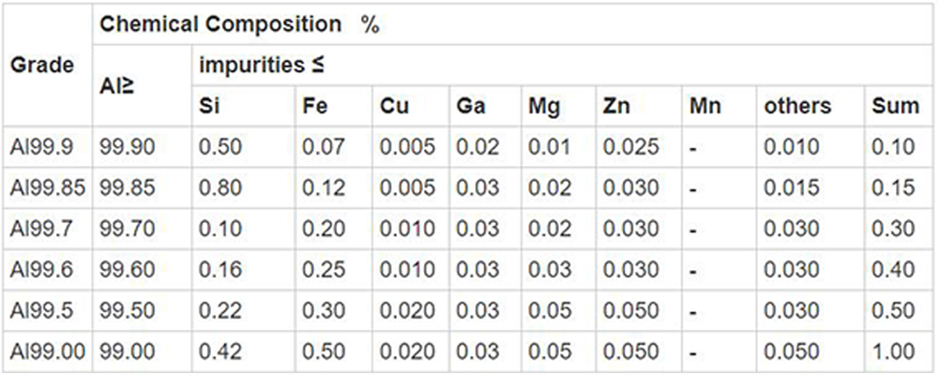Screen dimensions: 938x375
Task: Click the Al99.00 grade cell
Action: (47, 352)
